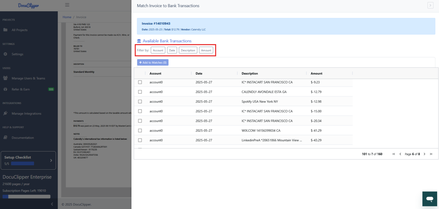439x209 pixels.
Task: Open the chat widget icon
Action: click(x=430, y=199)
